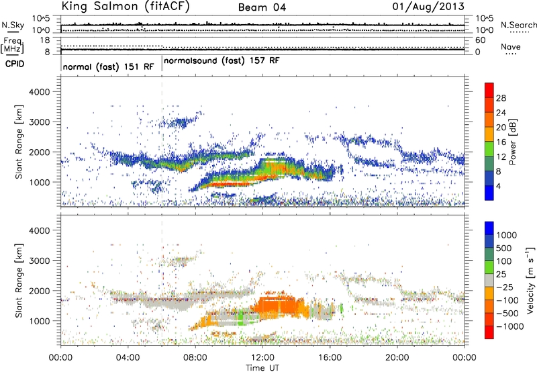Click the 'N.Sky' legend label
Image resolution: width=537 pixels, height=372 pixels.
13,25
